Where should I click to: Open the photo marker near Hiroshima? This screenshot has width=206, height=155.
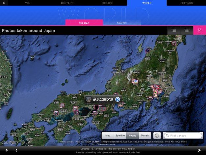pyautogui.click(x=56, y=113)
